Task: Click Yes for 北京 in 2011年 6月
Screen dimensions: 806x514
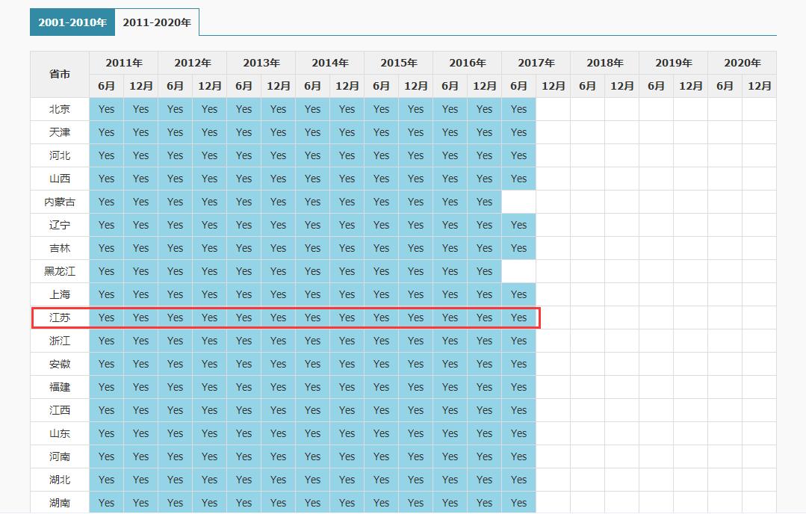Action: tap(107, 109)
